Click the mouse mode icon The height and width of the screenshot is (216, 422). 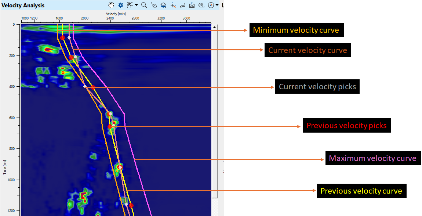[154, 5]
